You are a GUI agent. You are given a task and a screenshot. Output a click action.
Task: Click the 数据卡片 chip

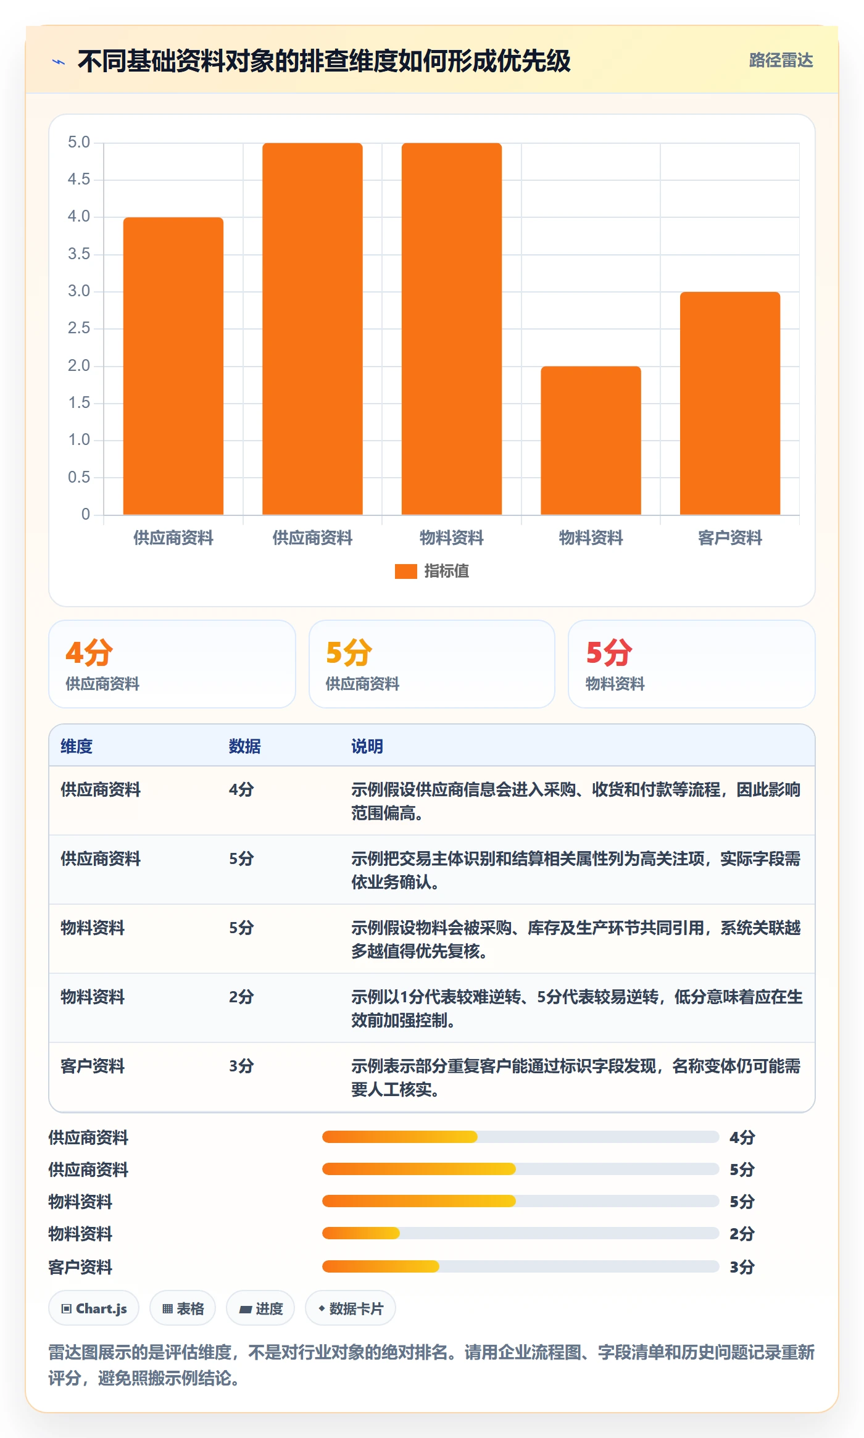pos(351,1308)
